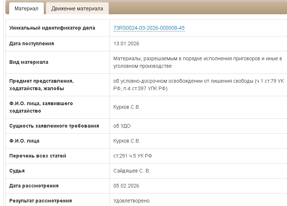Open the Движение материала tab
287x206 pixels.
[x=77, y=9]
